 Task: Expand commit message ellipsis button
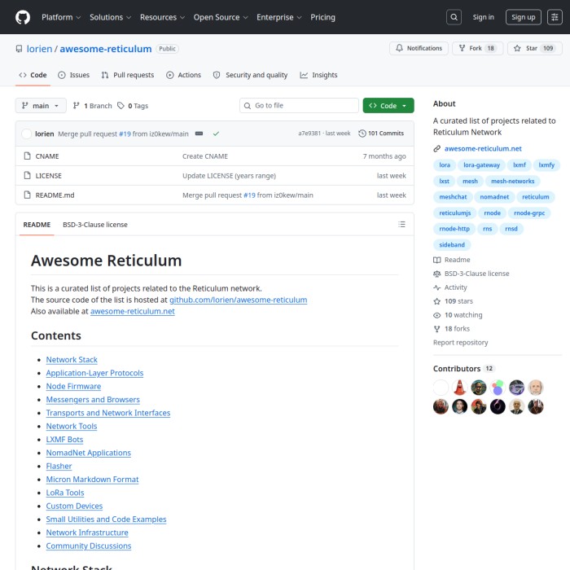tap(199, 134)
